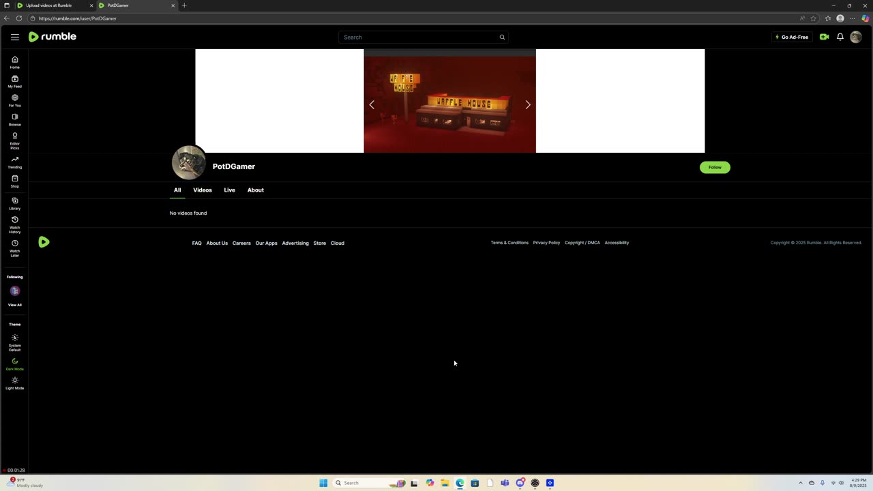Open Careers footer link
873x491 pixels.
(x=241, y=243)
